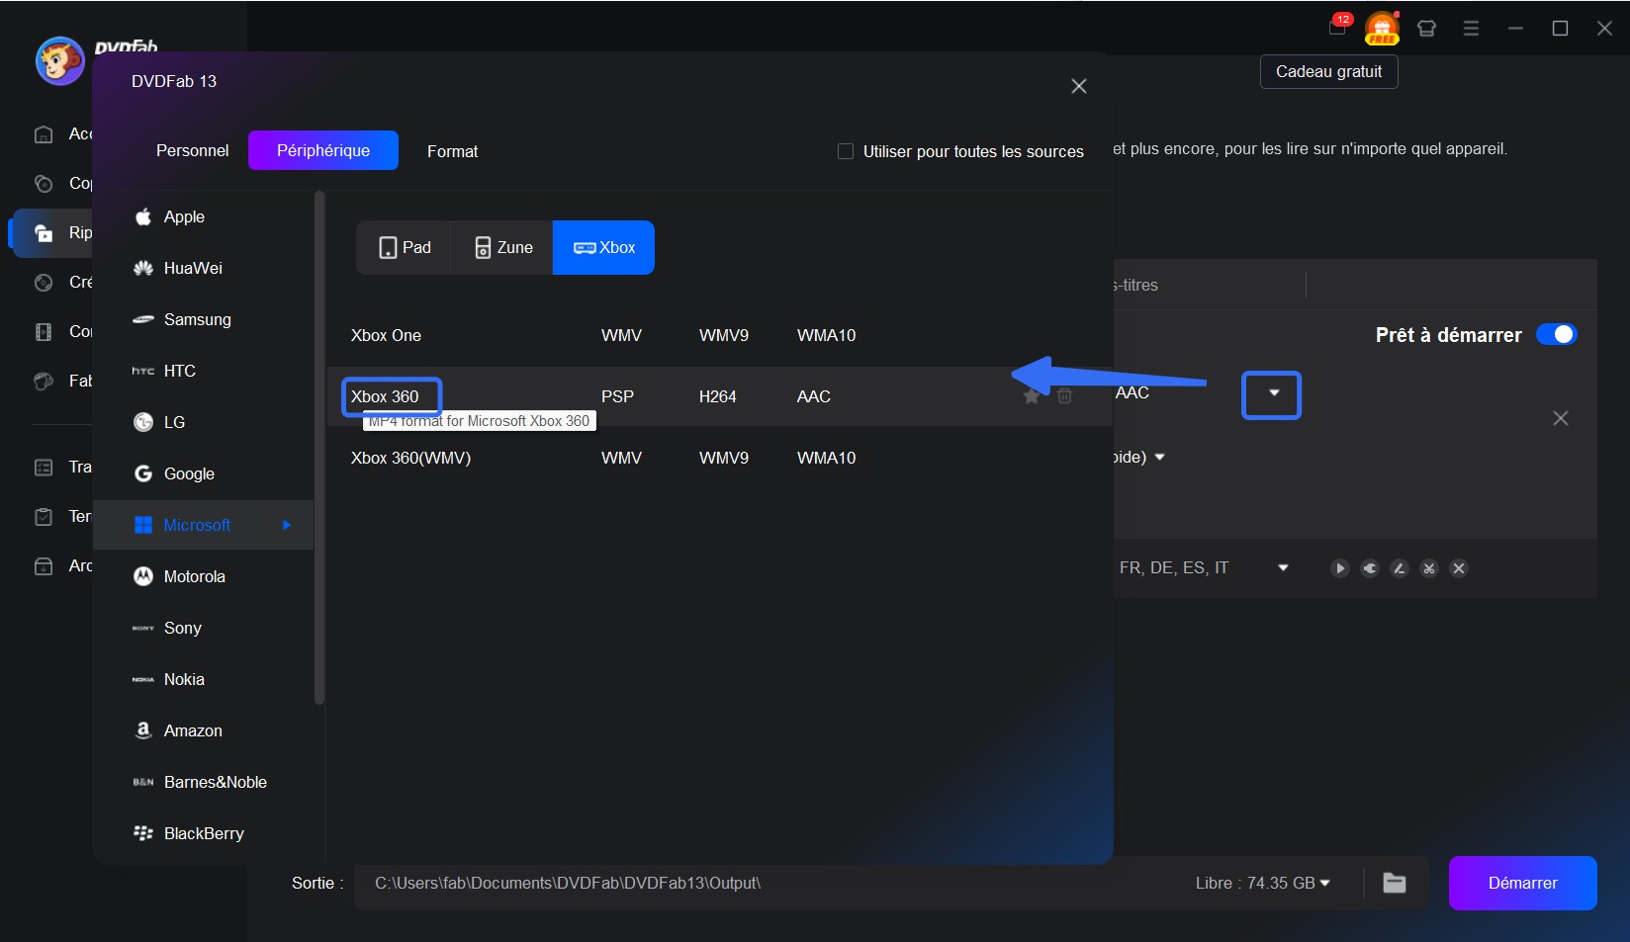1630x942 pixels.
Task: Select Nokia in the brand list
Action: point(203,679)
